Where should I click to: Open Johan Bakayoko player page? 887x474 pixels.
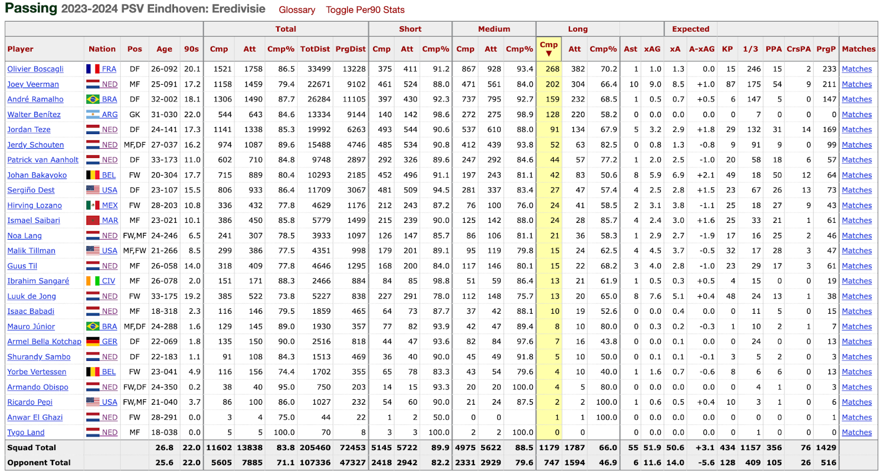[37, 175]
